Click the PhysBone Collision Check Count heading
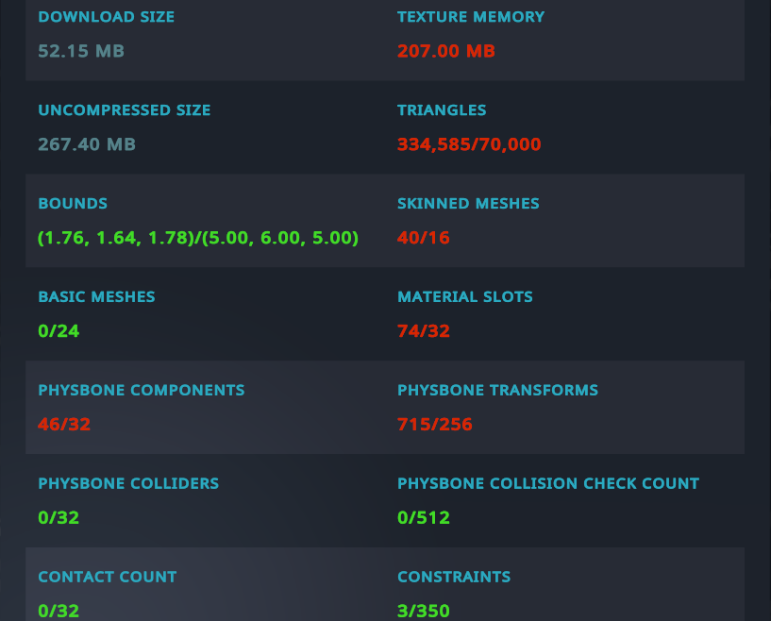Screen dimensions: 771x621 (x=547, y=484)
